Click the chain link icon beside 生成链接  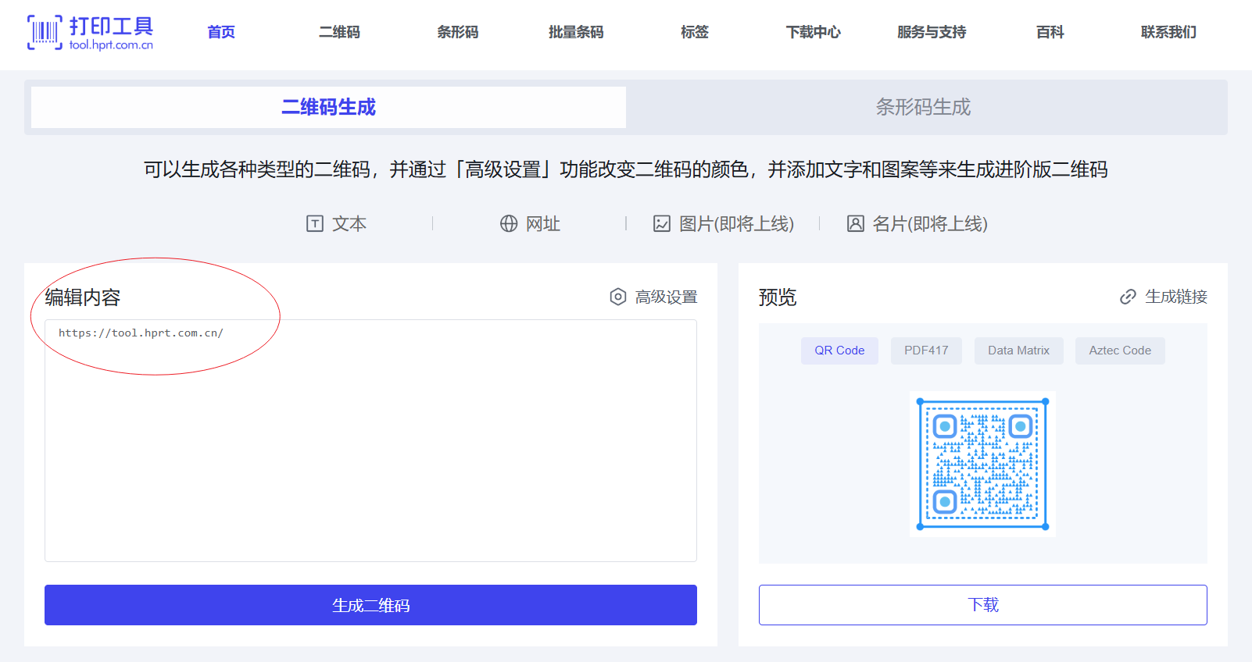[x=1128, y=297]
